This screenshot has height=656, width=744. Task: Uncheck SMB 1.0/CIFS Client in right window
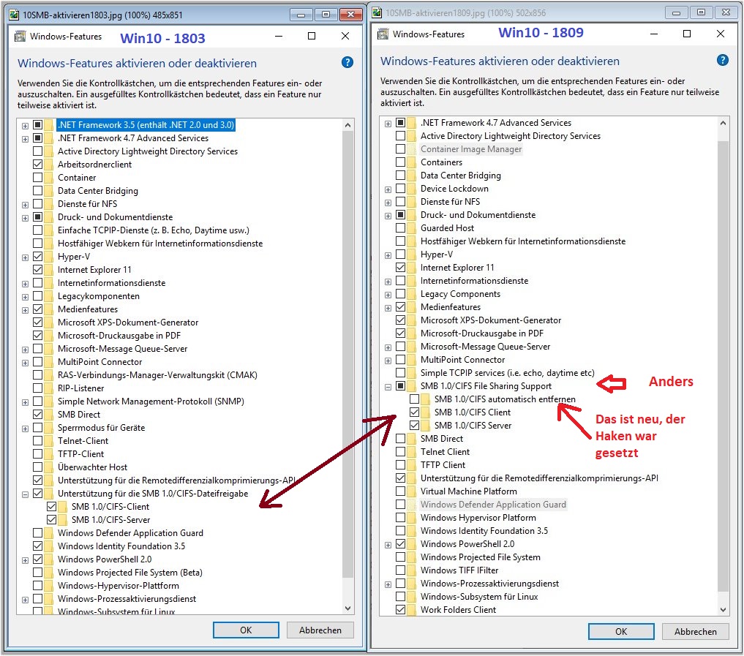pos(414,412)
